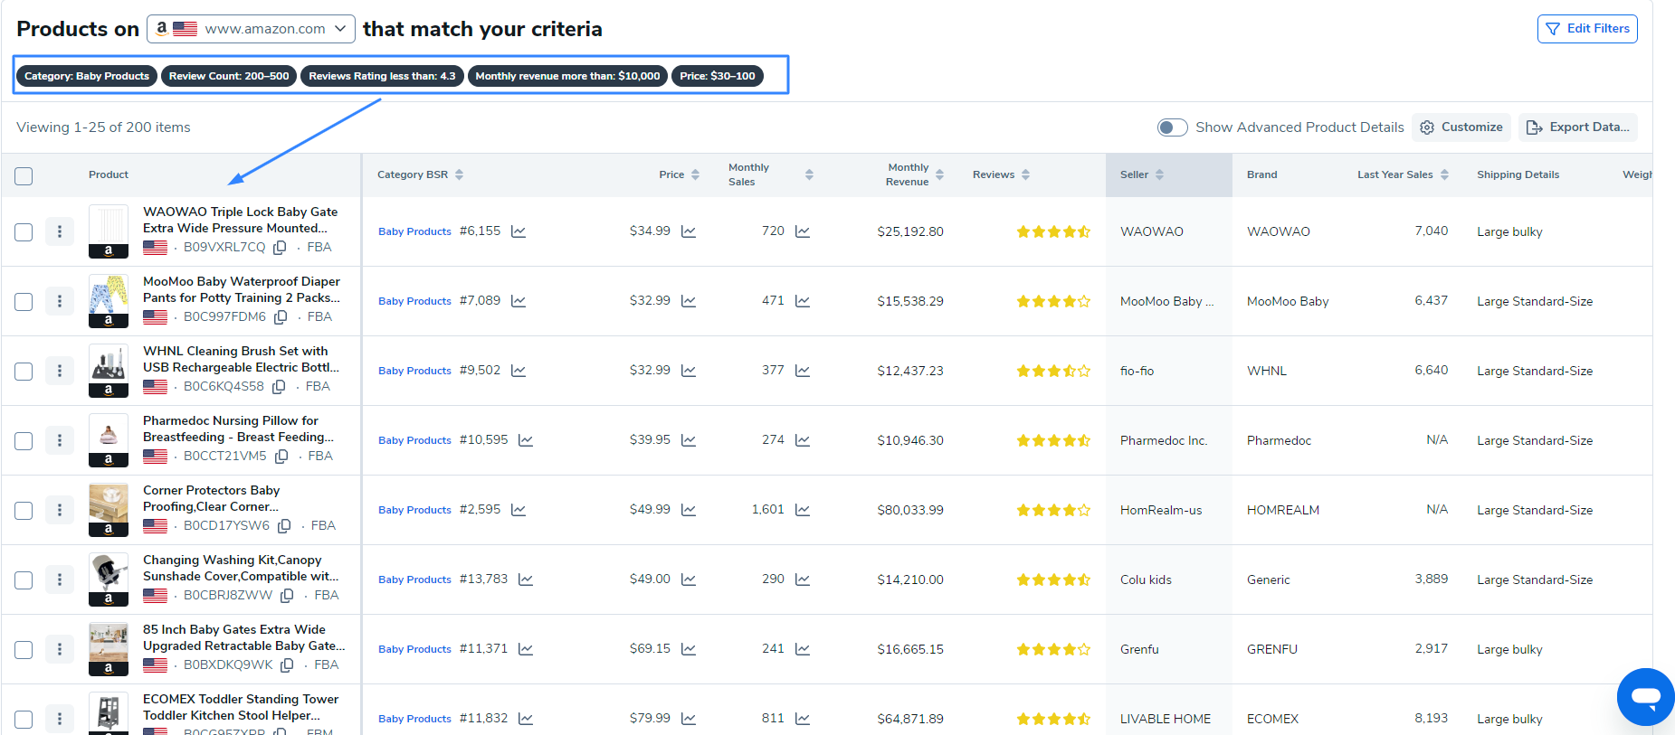Open WAOWAO Triple Lock Baby Gate product link
The image size is (1675, 735).
[x=240, y=220]
